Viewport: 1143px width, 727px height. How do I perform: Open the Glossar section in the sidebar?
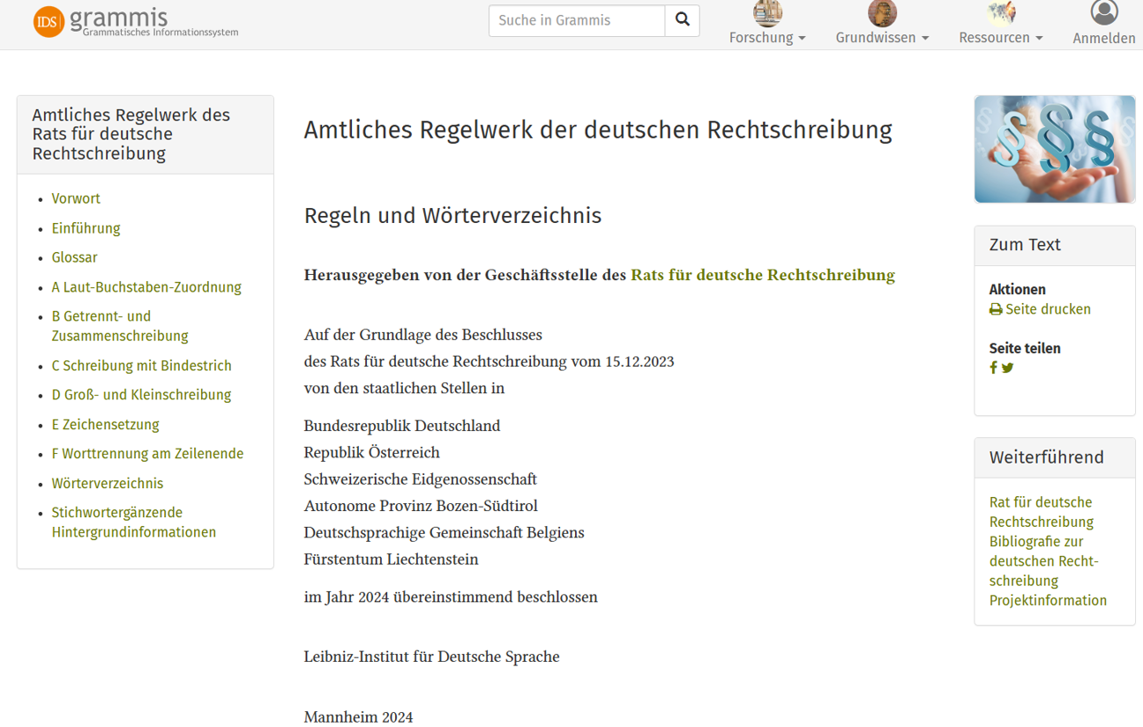74,257
